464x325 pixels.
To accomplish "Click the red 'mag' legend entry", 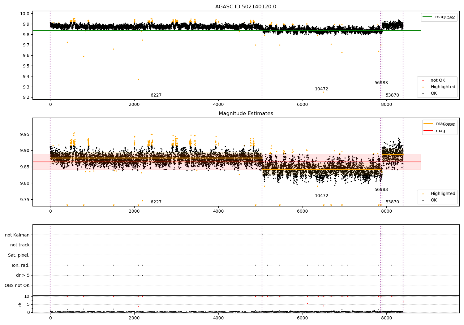I will 435,131.
